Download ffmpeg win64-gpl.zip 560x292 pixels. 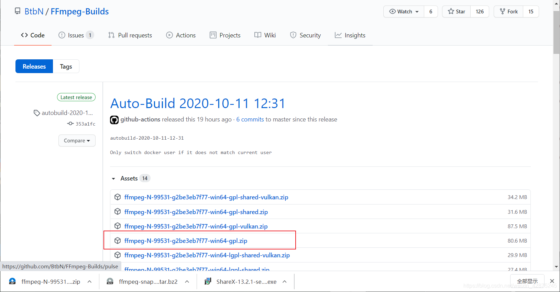pos(186,241)
